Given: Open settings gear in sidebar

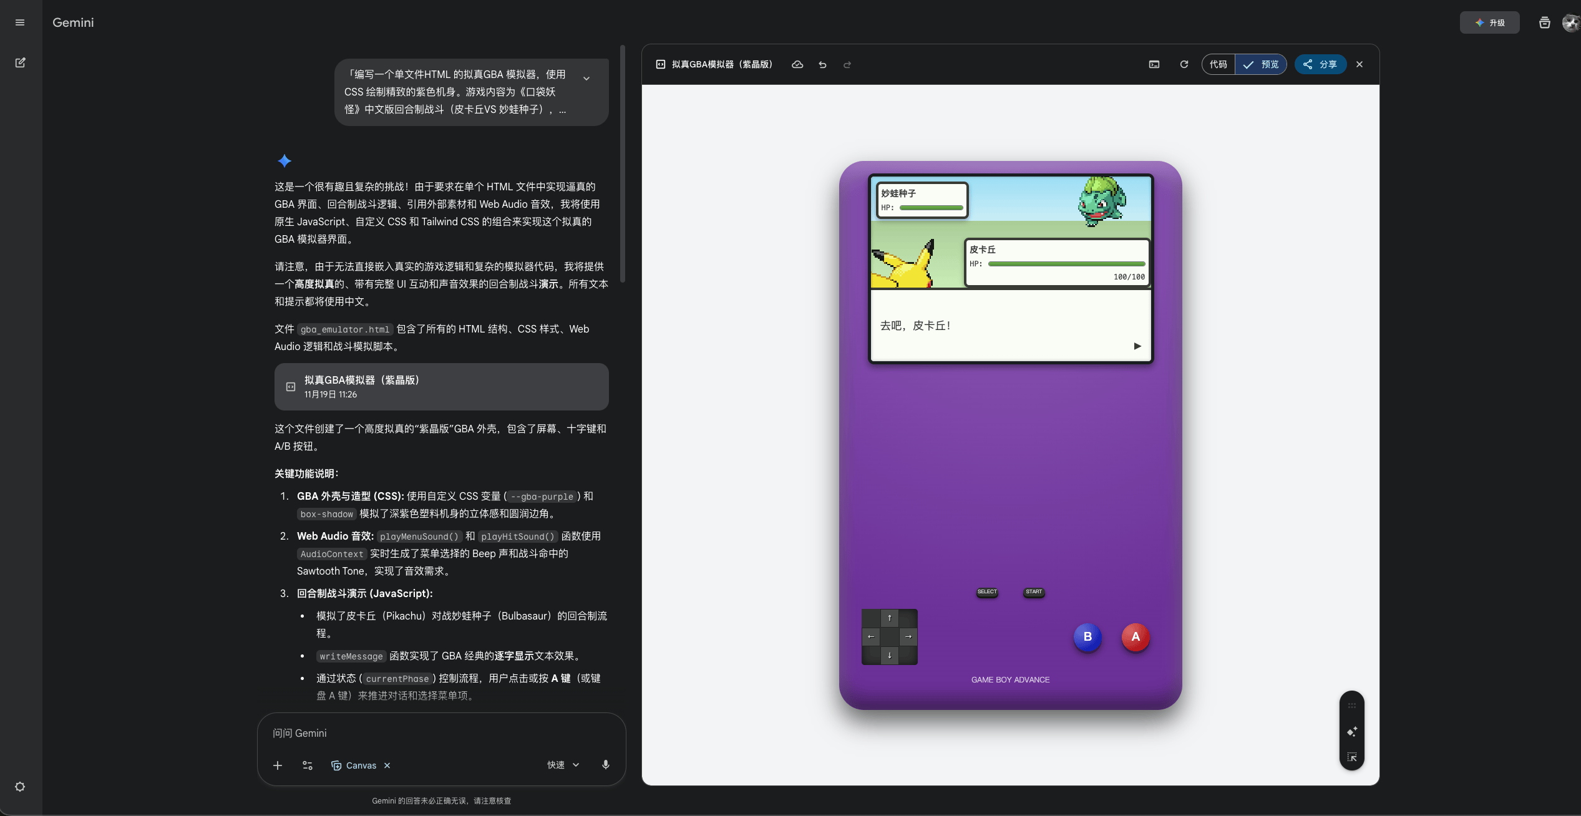Looking at the screenshot, I should tap(20, 787).
